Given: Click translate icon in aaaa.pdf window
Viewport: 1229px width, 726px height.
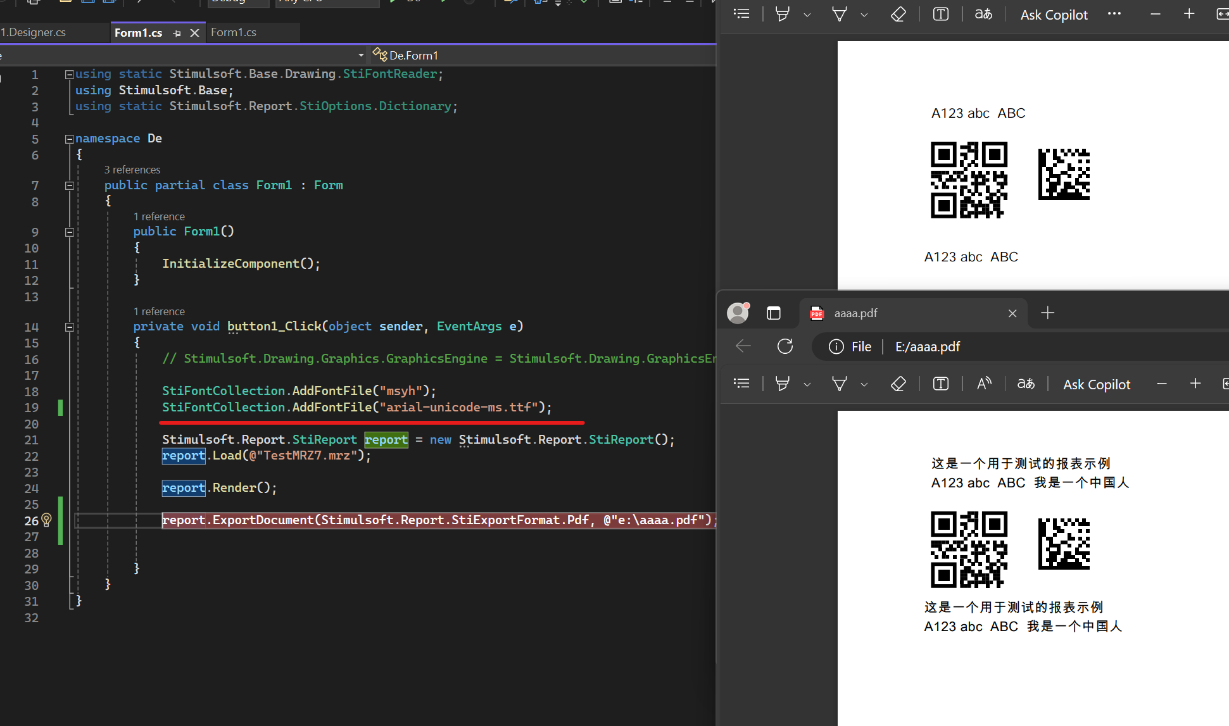Looking at the screenshot, I should (1026, 384).
